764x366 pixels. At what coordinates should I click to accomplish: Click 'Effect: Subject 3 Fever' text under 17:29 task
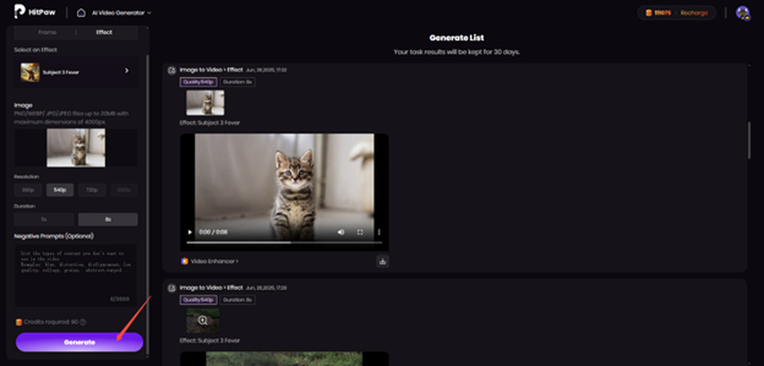(209, 341)
